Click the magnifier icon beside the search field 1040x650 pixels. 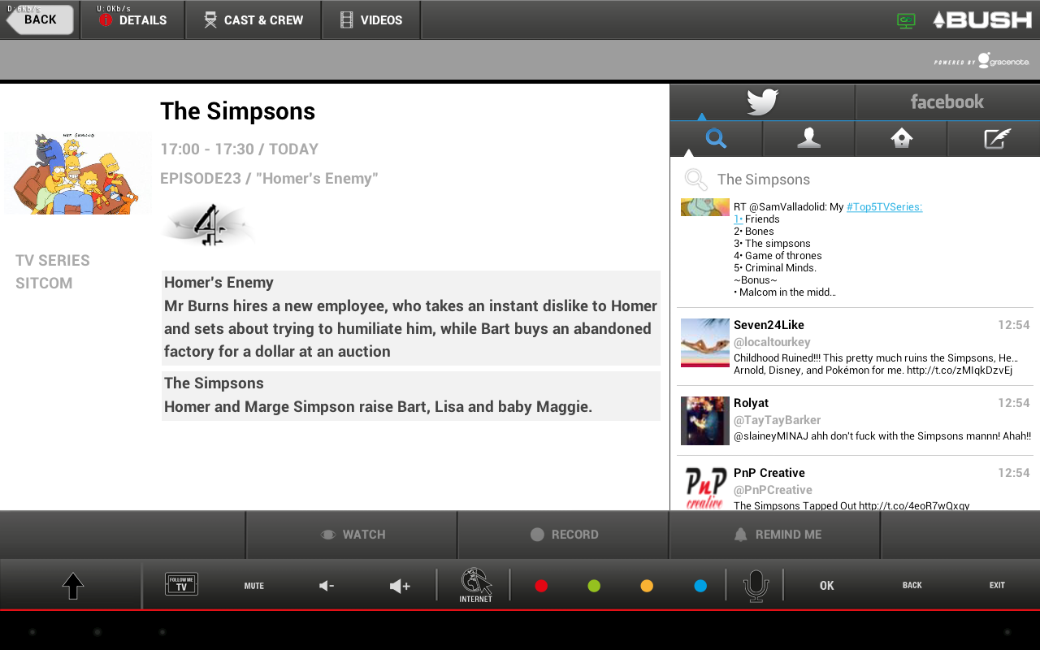695,180
